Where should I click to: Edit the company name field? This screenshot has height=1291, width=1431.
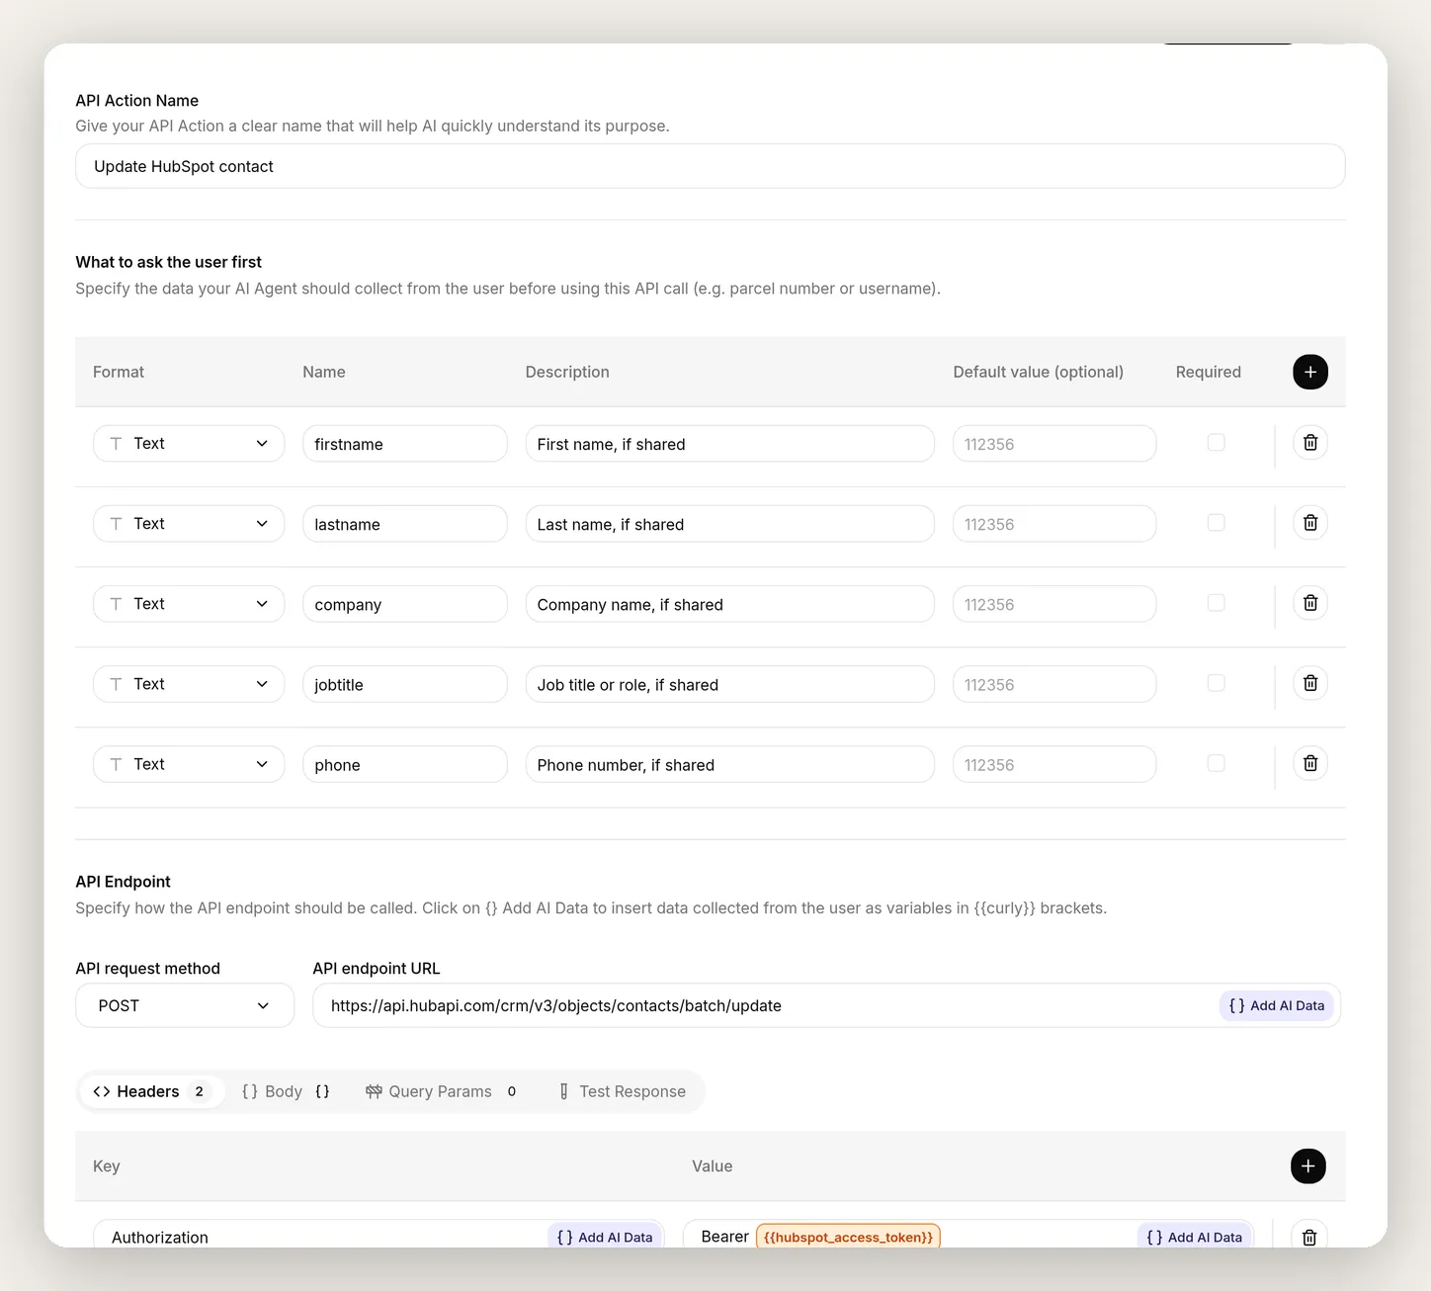click(405, 604)
